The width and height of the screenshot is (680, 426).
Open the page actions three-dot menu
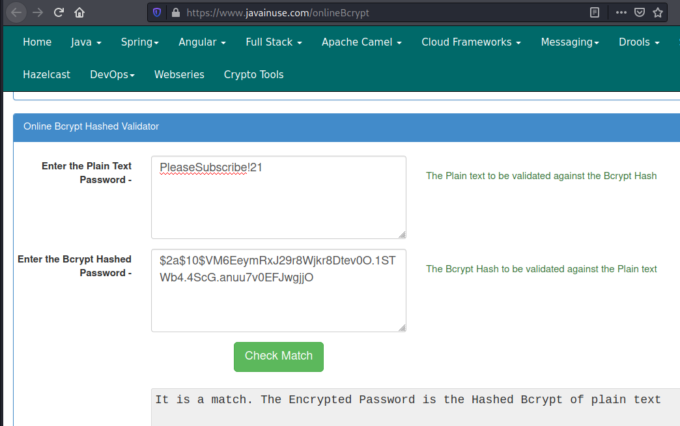pos(621,12)
